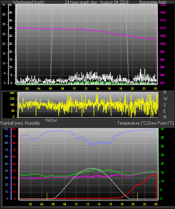The height and width of the screenshot is (209, 175).
Task: Click the Barometer (mb) axis title
Action: (x=153, y=2)
